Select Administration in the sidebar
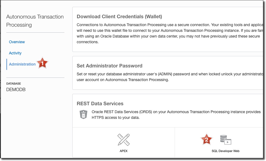Viewport: 266px width, 161px height. [x=22, y=64]
